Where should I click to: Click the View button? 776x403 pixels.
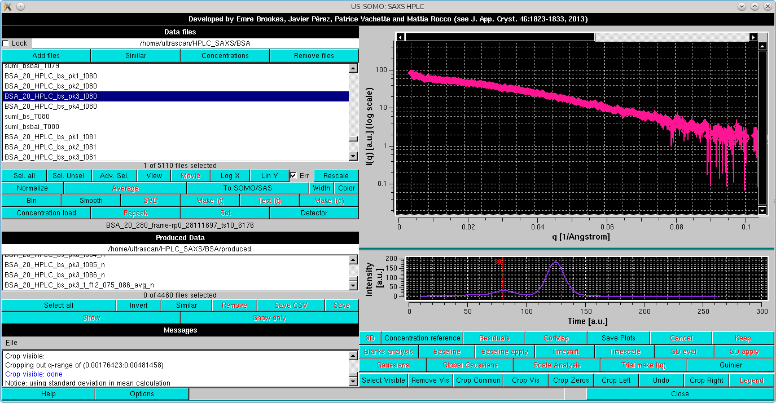coord(154,176)
